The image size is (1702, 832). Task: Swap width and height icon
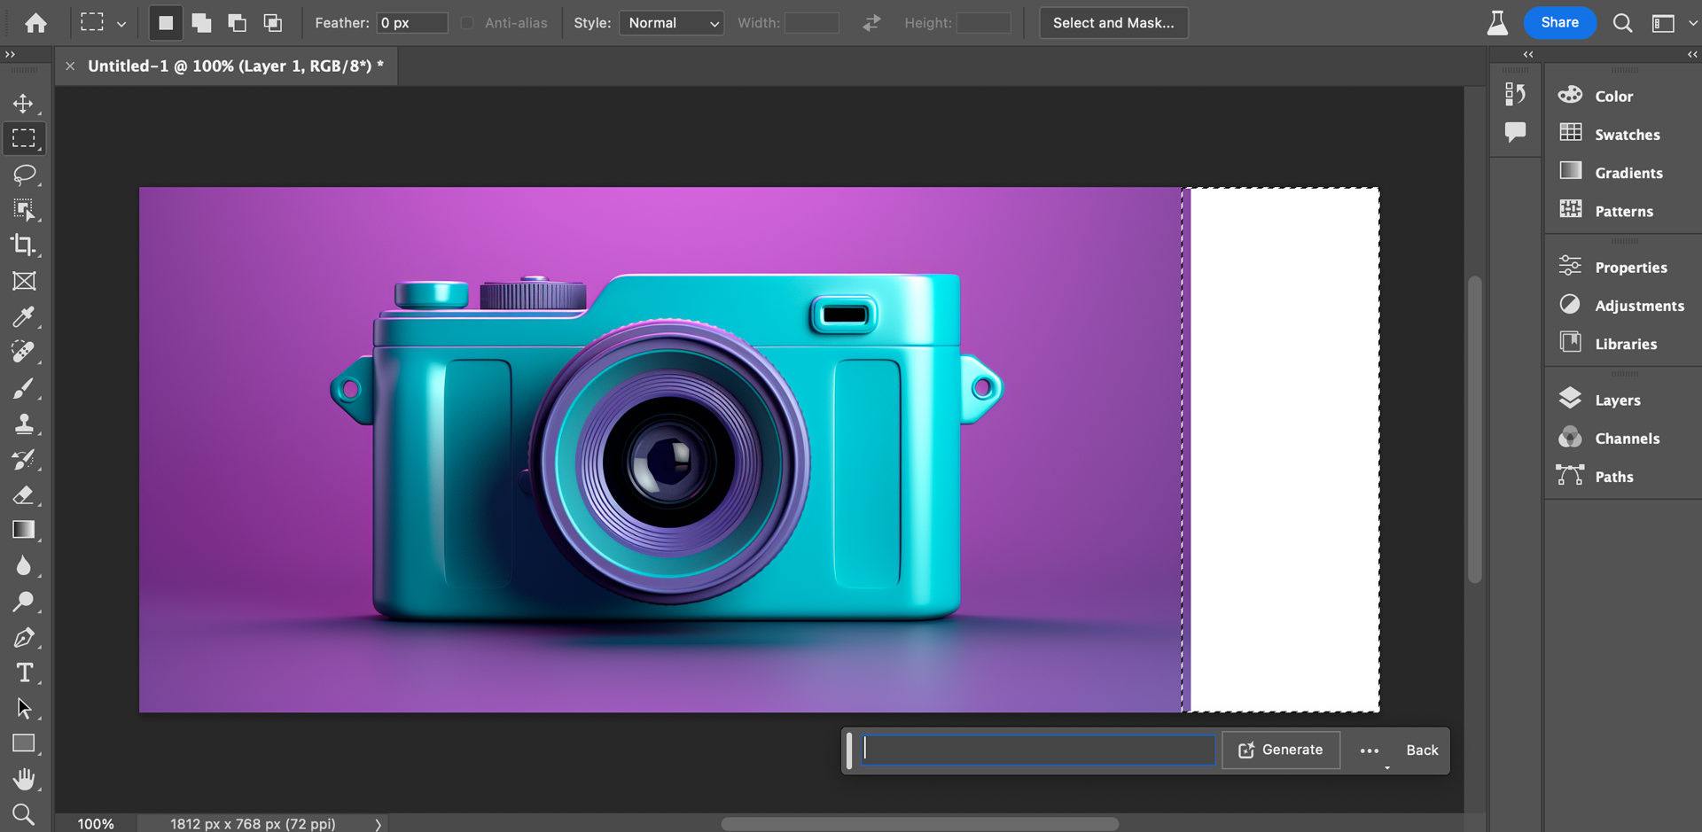871,23
